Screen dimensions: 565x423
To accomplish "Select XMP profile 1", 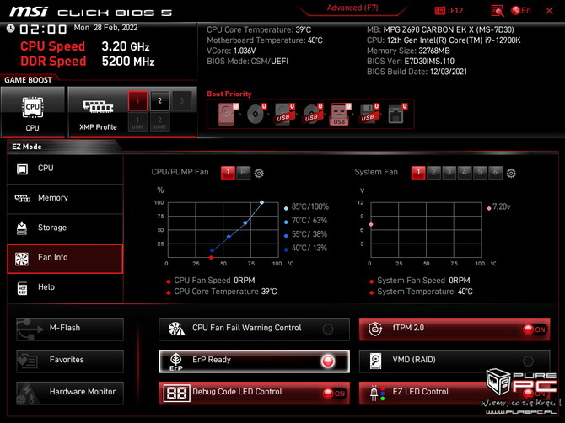I will (x=137, y=101).
